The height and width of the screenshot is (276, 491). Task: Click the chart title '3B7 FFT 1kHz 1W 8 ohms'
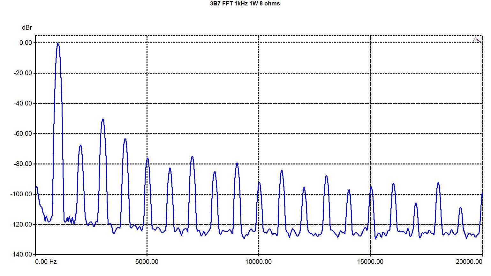coord(245,4)
